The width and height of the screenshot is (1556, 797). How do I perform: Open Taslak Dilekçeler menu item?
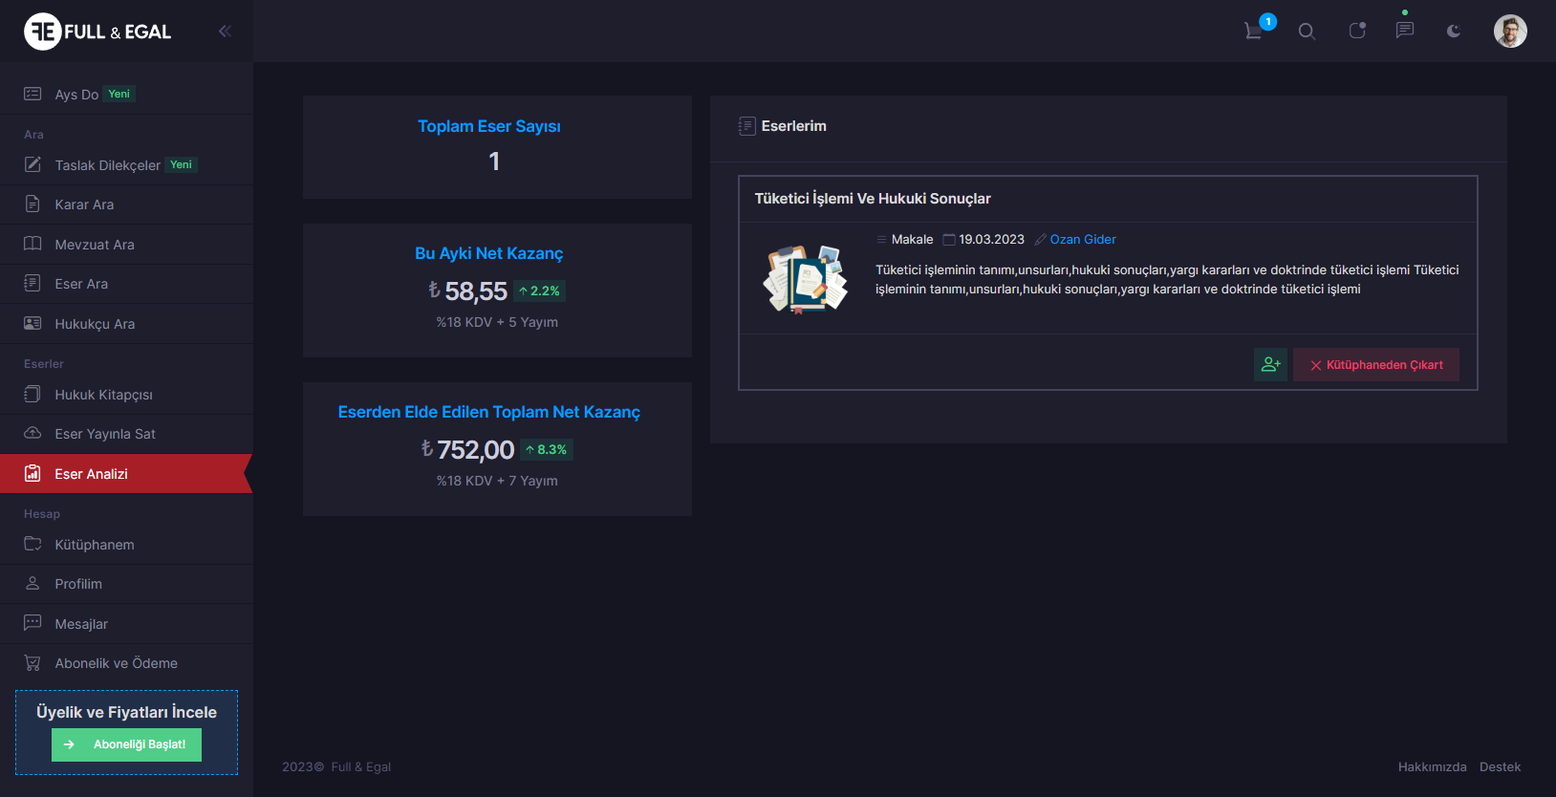pos(107,165)
